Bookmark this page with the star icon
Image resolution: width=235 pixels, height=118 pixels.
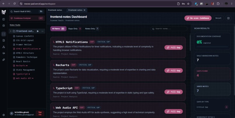pos(188,4)
